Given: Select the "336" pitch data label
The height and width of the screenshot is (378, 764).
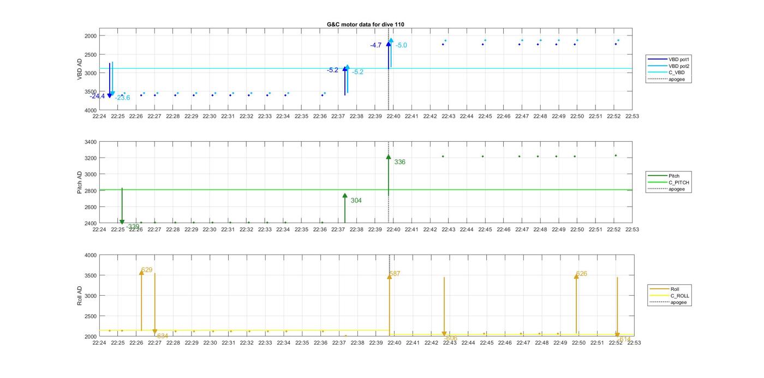Looking at the screenshot, I should point(399,163).
